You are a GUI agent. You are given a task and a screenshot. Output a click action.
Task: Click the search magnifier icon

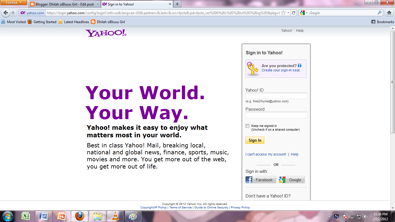380,13
